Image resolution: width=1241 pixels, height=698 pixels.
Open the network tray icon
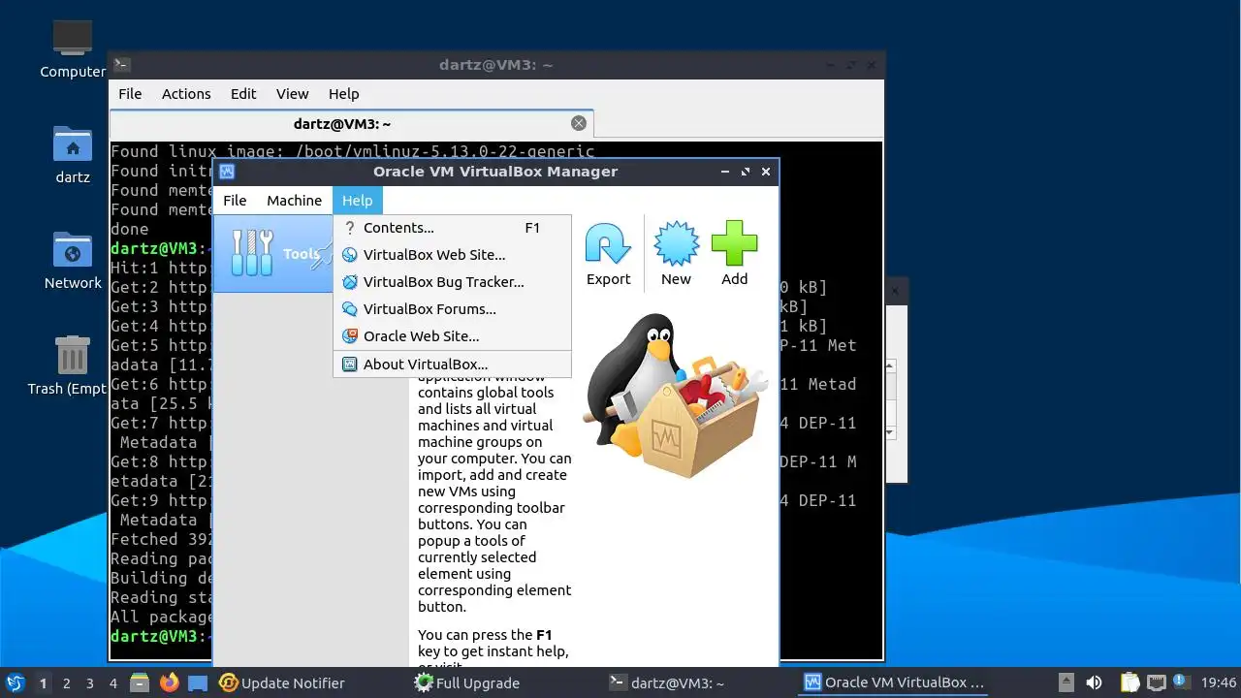(1156, 682)
